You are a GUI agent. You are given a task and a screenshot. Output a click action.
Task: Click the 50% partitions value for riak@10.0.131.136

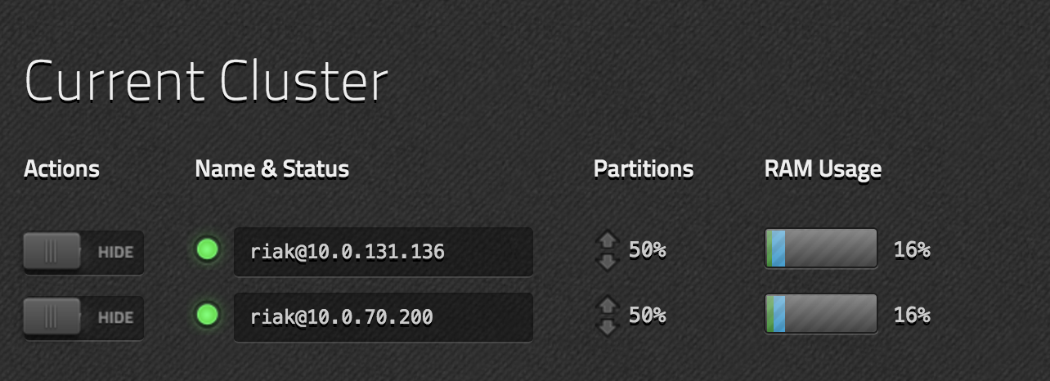(647, 250)
